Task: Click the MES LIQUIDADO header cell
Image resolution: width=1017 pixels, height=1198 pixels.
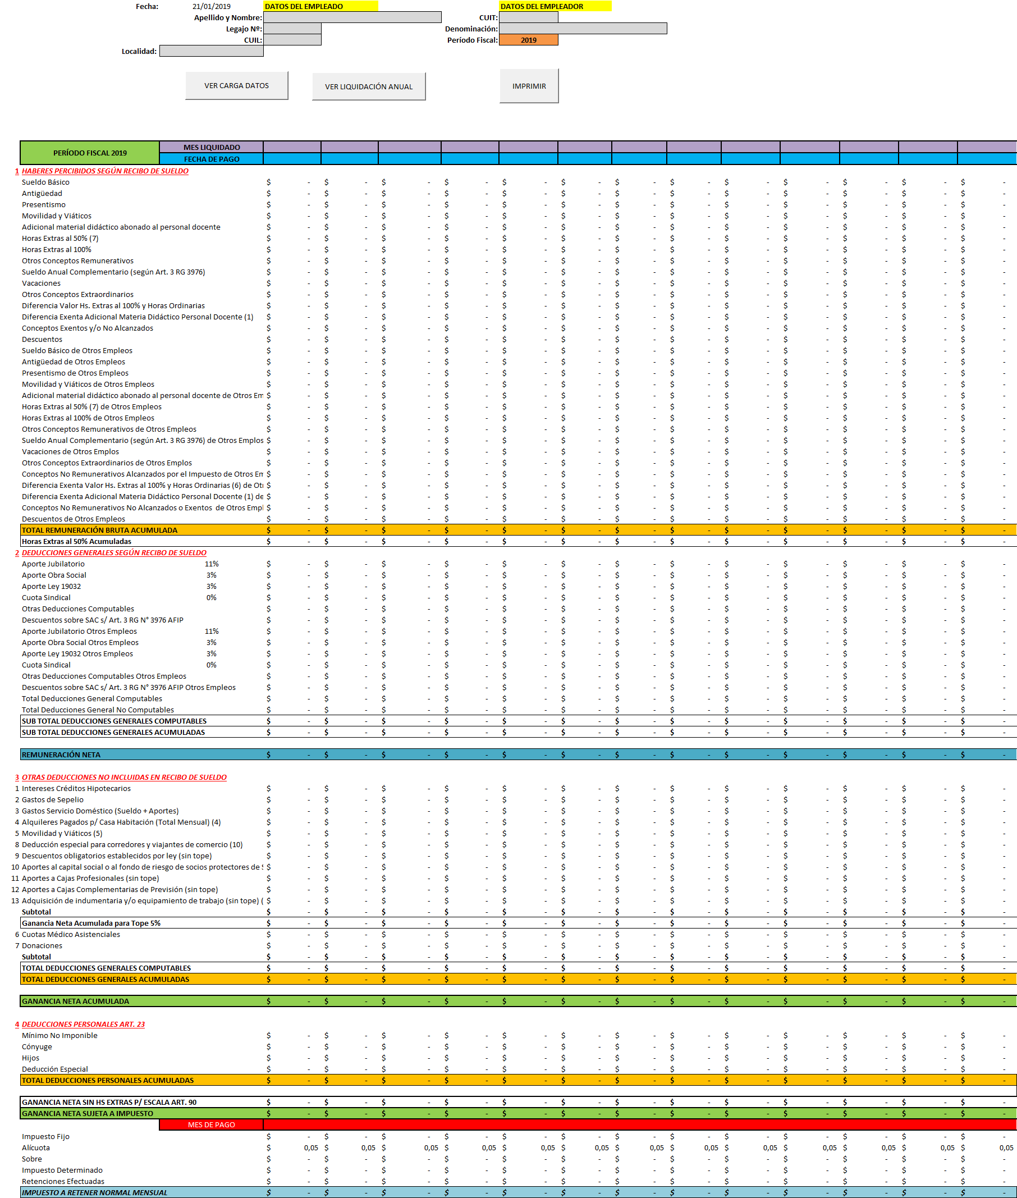Action: pos(211,147)
